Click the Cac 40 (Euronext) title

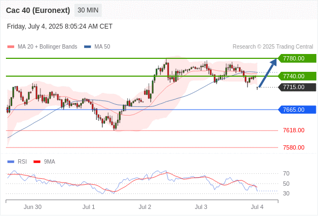tap(38, 10)
